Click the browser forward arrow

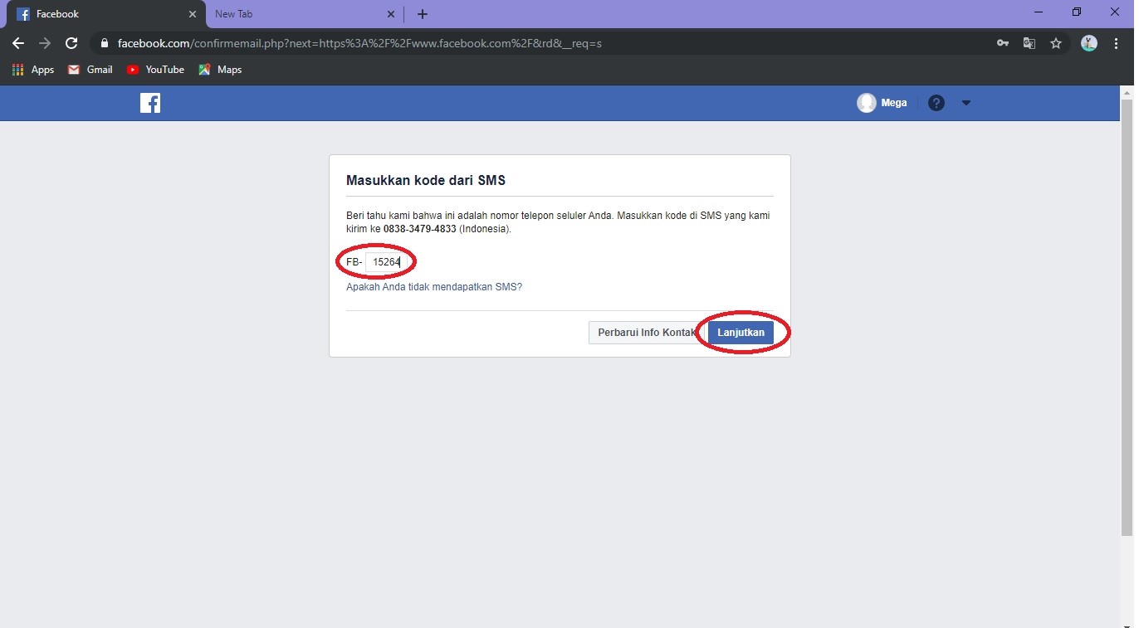(x=45, y=43)
